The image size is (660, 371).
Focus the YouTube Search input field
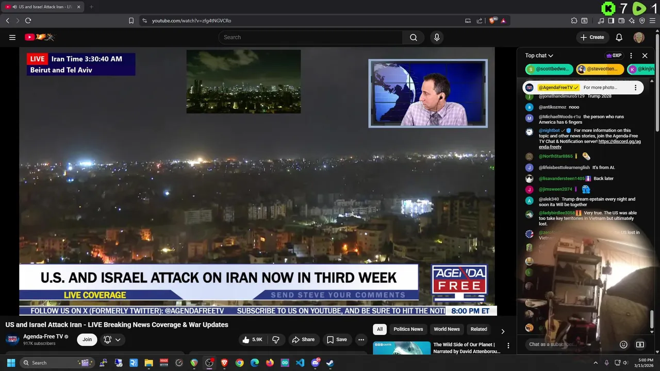[x=311, y=37]
